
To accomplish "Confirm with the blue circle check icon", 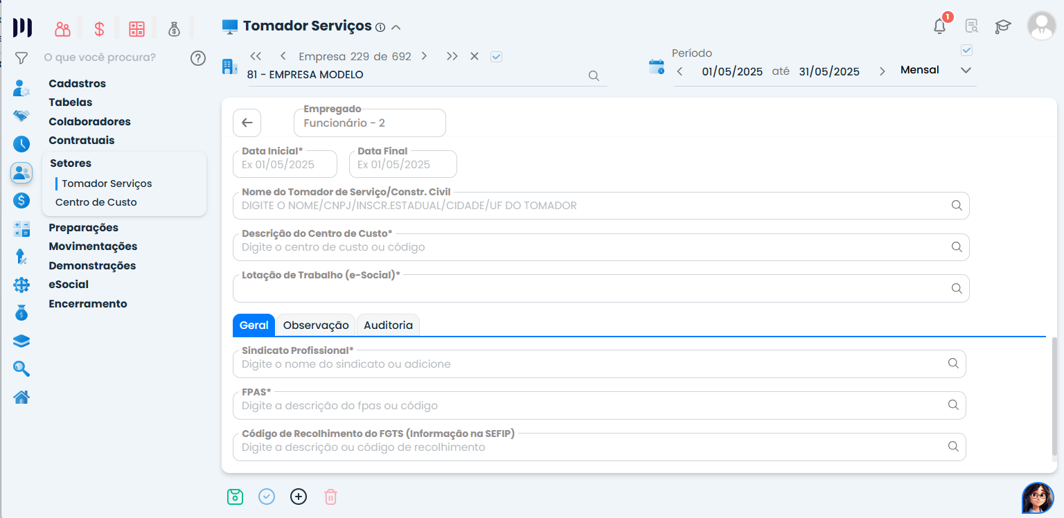I will click(x=267, y=497).
